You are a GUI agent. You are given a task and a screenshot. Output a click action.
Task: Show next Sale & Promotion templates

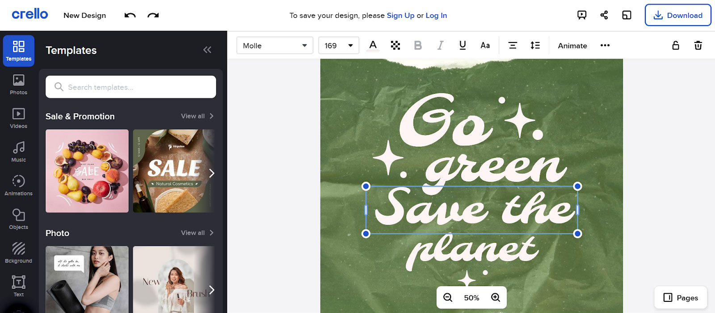[x=212, y=173]
